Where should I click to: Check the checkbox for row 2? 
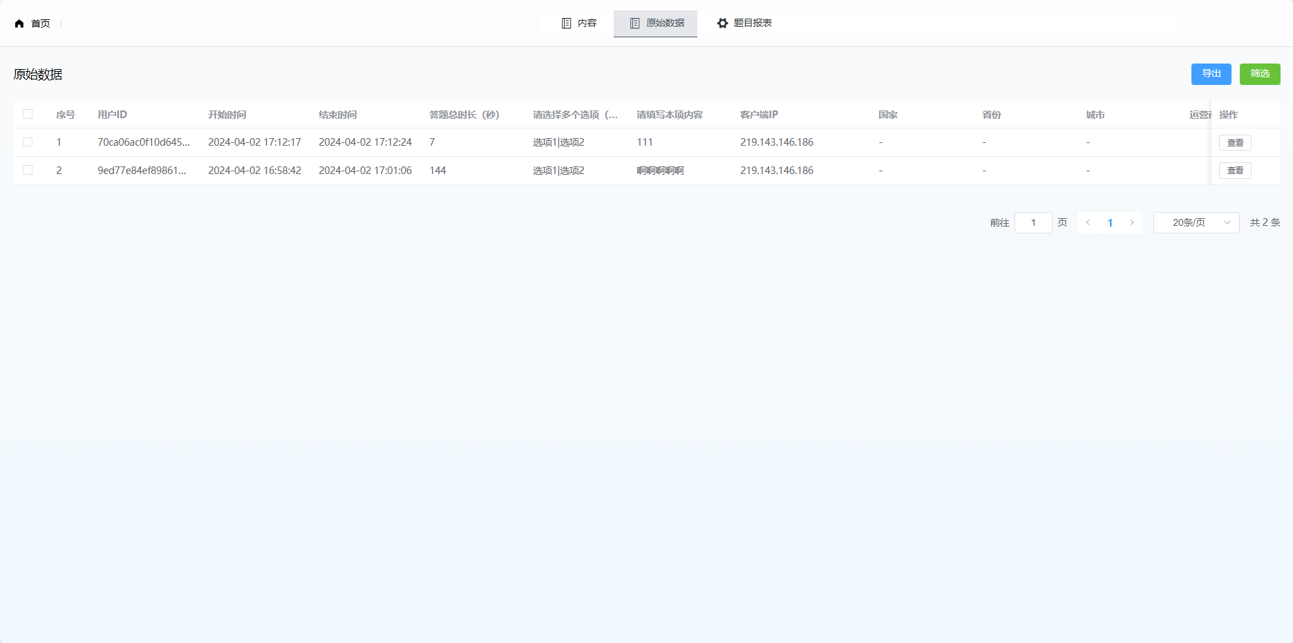pos(28,170)
